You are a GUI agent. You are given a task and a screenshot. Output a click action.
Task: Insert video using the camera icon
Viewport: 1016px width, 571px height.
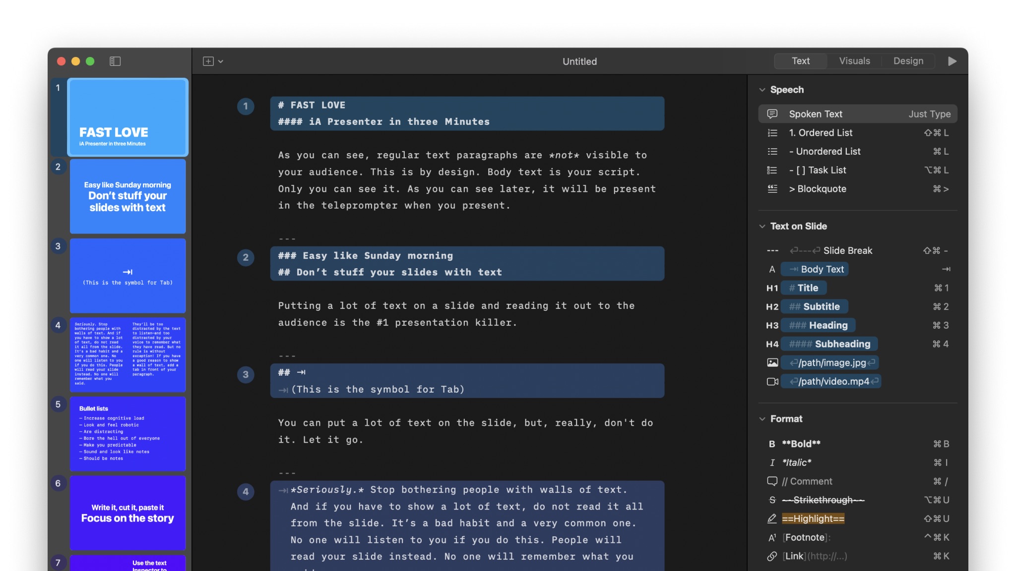(x=772, y=382)
